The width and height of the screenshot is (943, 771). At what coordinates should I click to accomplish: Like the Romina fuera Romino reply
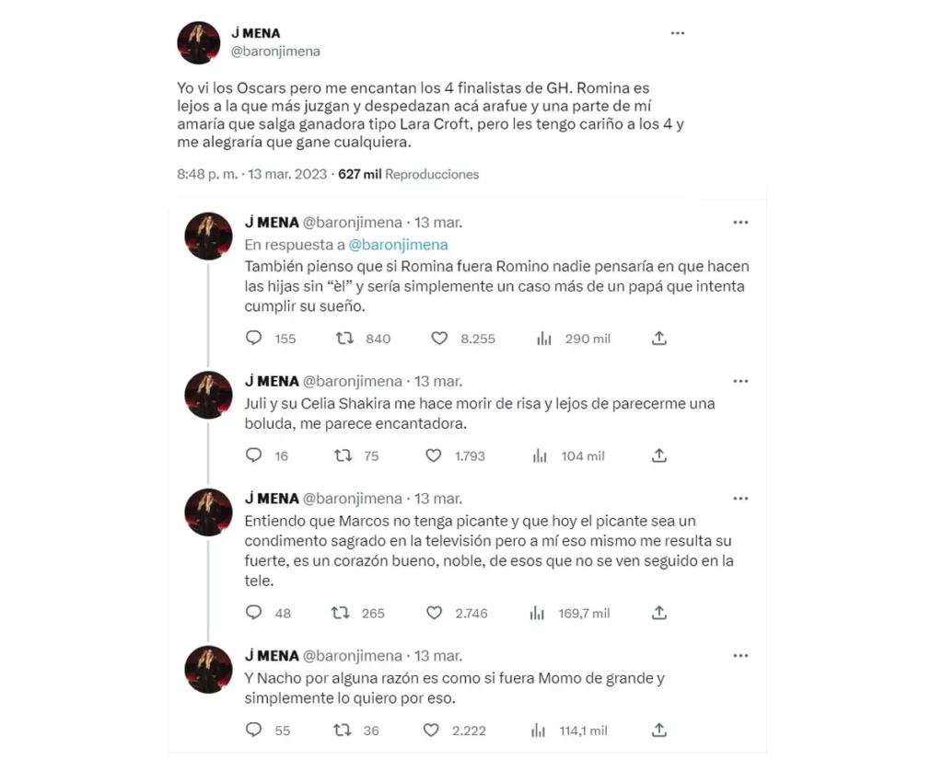[x=440, y=339]
